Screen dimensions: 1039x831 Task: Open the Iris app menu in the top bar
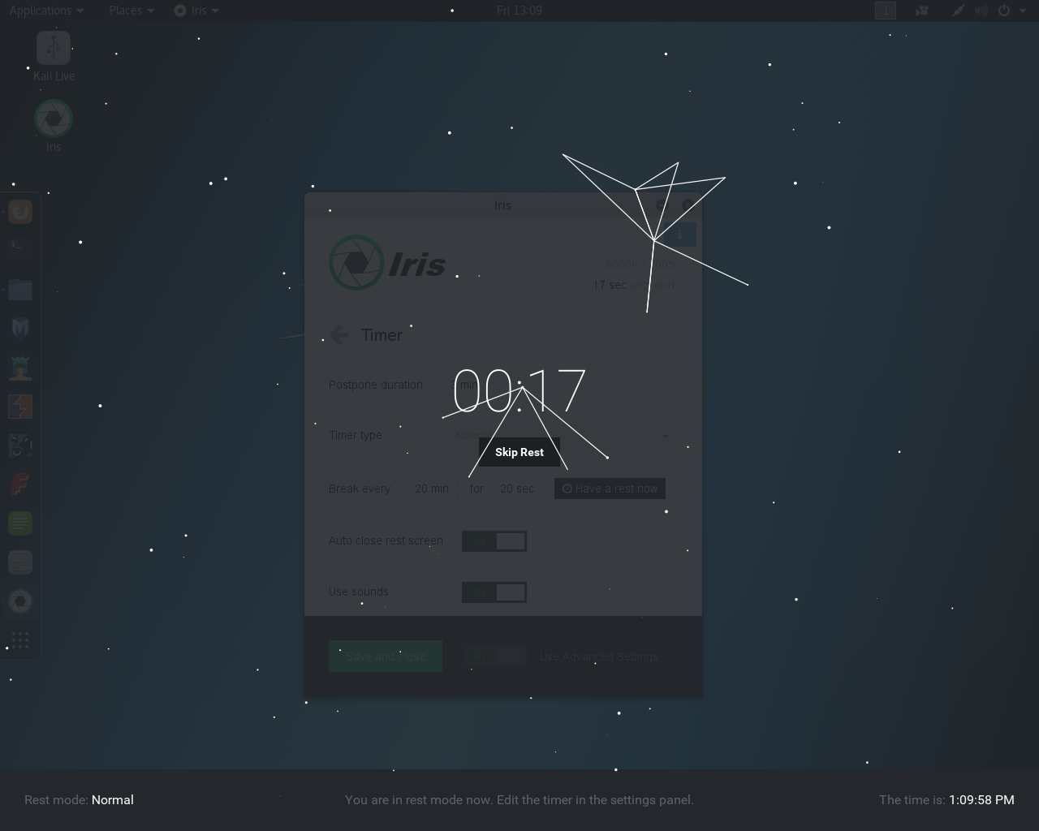point(196,11)
